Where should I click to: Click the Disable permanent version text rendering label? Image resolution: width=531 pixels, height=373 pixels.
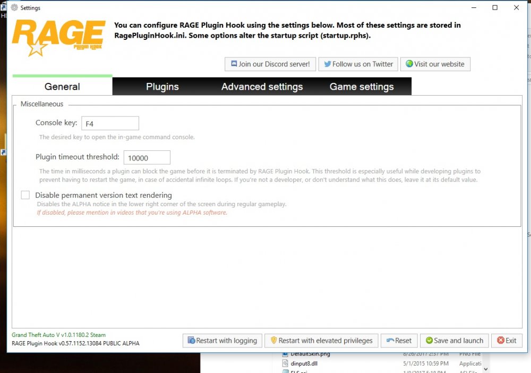[x=104, y=195]
